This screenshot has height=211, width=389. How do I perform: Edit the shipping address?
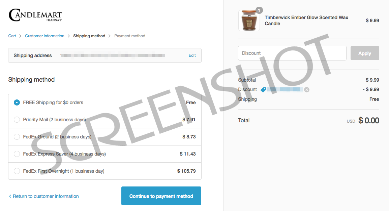pos(192,55)
